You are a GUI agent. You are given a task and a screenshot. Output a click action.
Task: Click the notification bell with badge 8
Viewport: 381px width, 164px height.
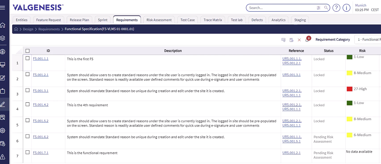[x=307, y=40]
